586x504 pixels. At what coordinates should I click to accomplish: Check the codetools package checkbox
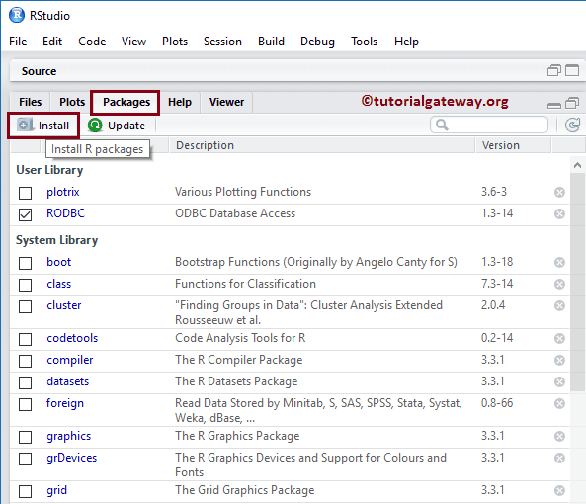click(x=25, y=339)
